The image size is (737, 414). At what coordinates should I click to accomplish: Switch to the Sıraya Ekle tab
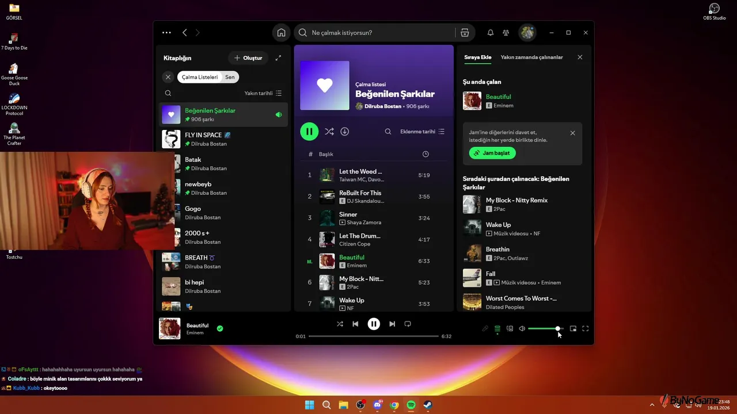pyautogui.click(x=478, y=57)
